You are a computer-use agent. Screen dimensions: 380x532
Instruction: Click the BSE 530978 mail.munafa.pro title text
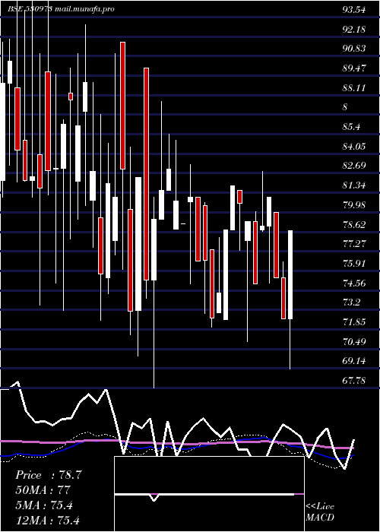click(61, 9)
